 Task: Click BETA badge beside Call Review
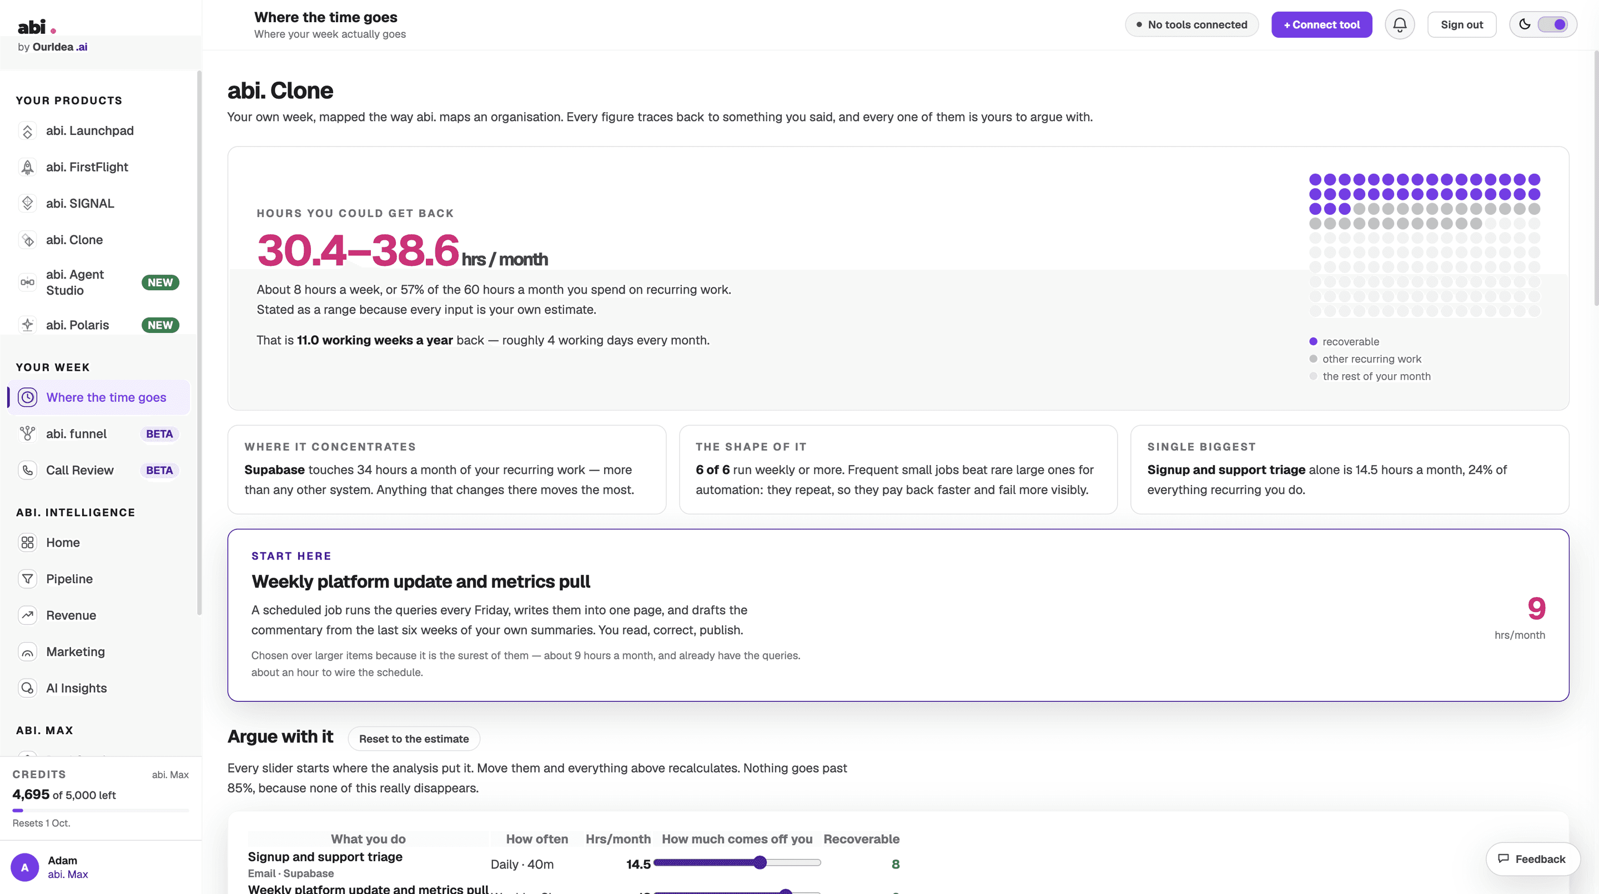tap(159, 470)
